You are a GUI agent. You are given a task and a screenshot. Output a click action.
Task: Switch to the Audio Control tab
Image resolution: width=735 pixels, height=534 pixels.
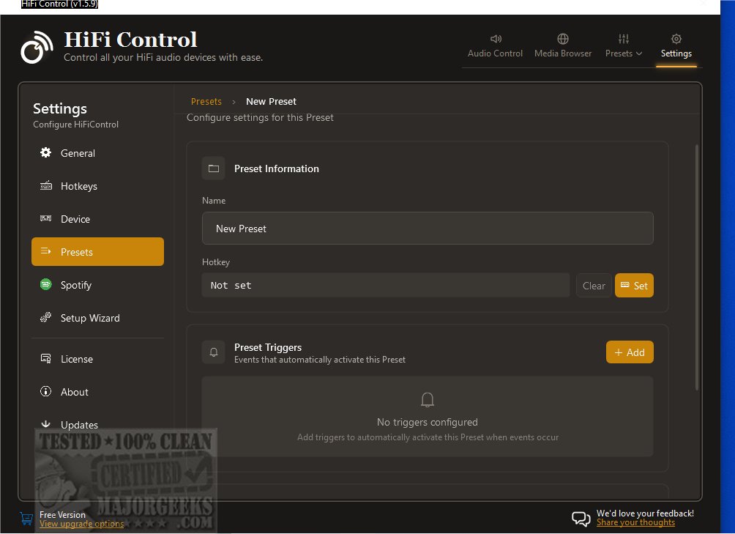(495, 46)
